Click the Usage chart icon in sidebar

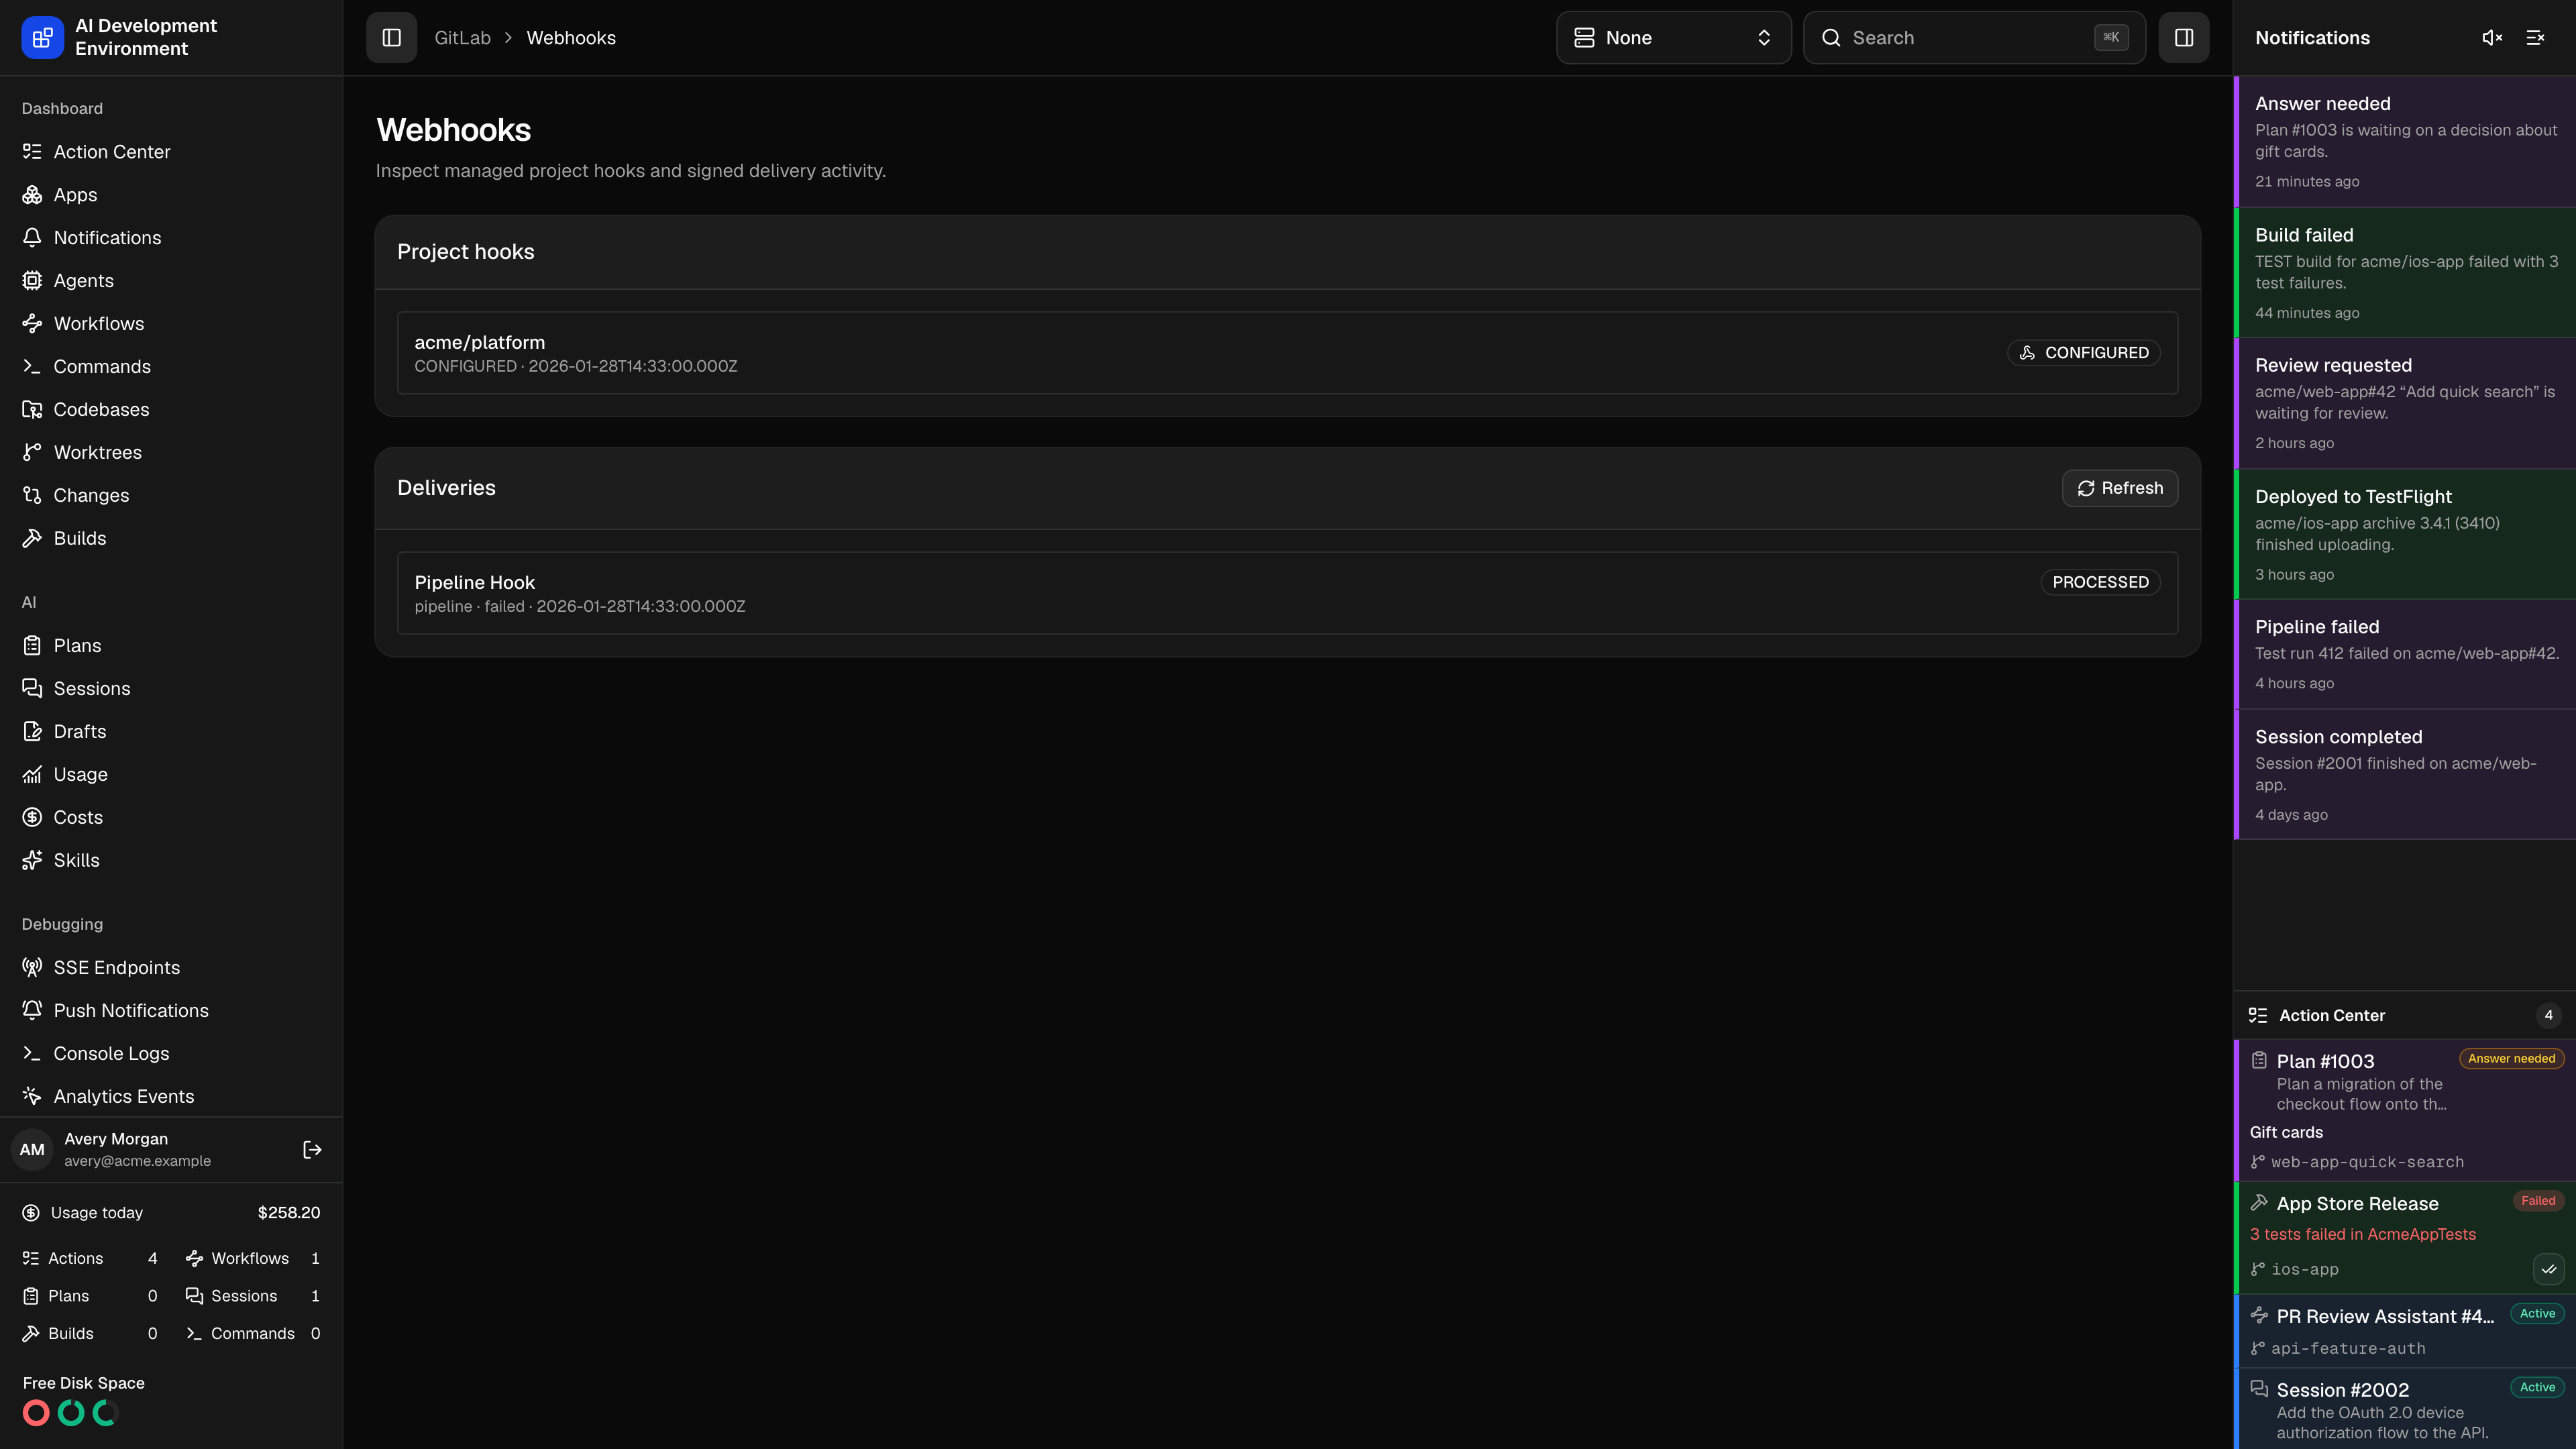32,775
